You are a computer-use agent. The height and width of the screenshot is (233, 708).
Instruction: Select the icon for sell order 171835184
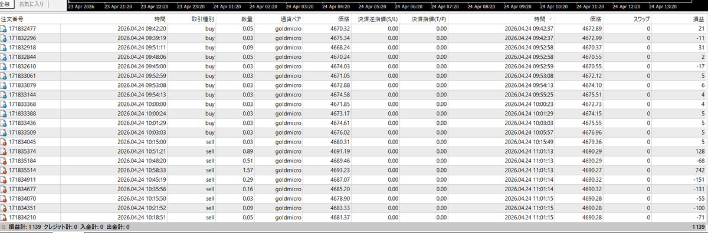(x=4, y=161)
